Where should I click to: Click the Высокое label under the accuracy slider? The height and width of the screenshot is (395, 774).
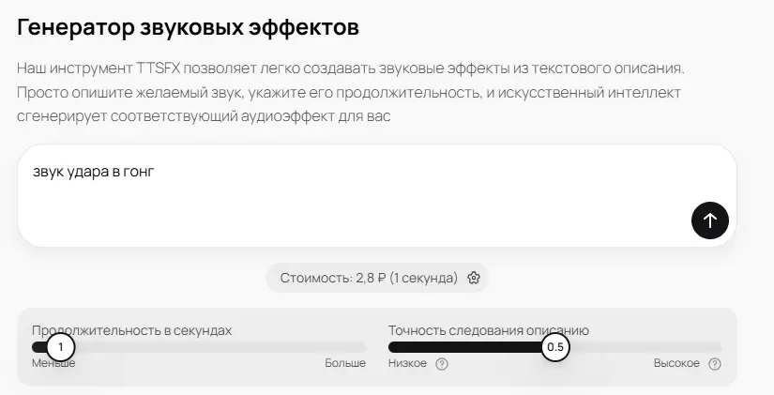(676, 363)
